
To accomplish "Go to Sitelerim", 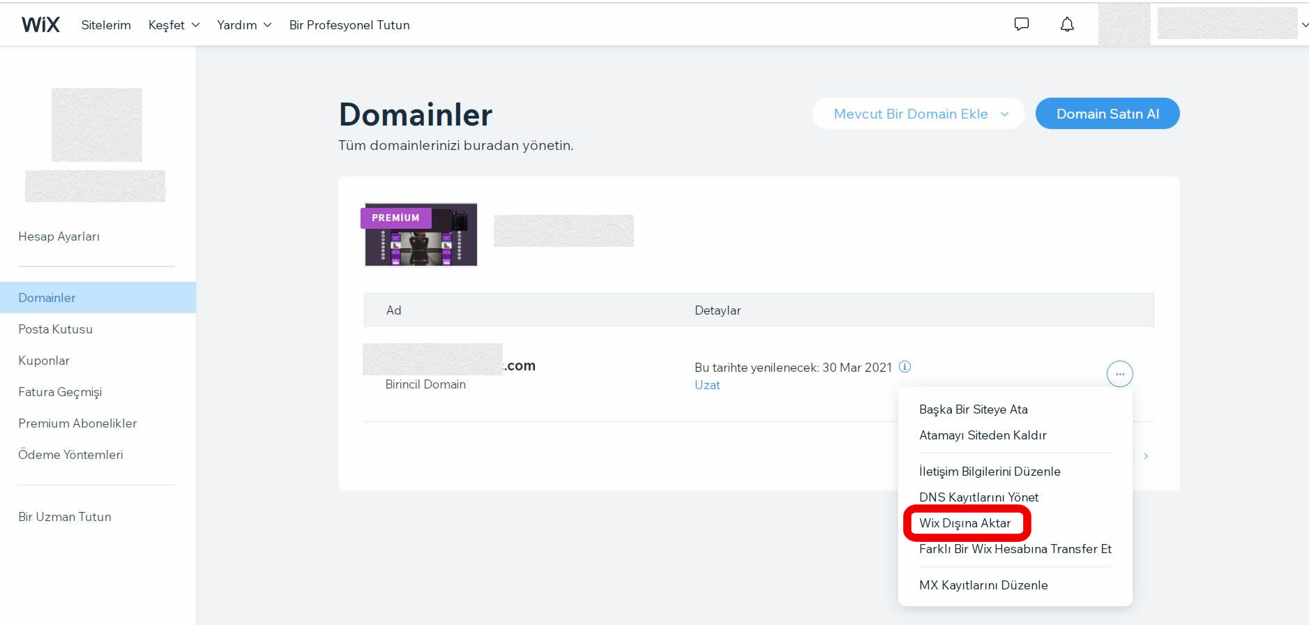I will pyautogui.click(x=106, y=25).
